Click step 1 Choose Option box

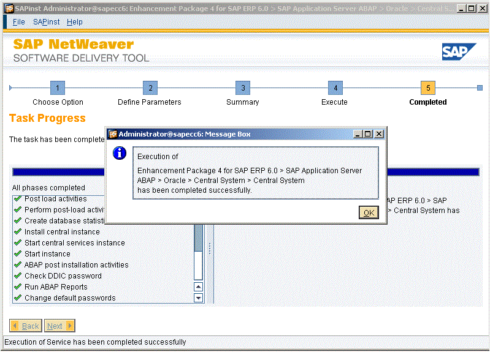pos(58,88)
